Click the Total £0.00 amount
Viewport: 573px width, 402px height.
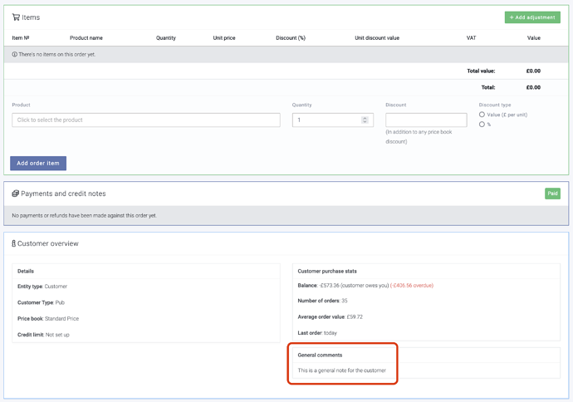(533, 87)
